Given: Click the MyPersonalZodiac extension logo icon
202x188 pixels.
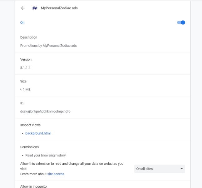Looking at the screenshot, I should [35, 8].
